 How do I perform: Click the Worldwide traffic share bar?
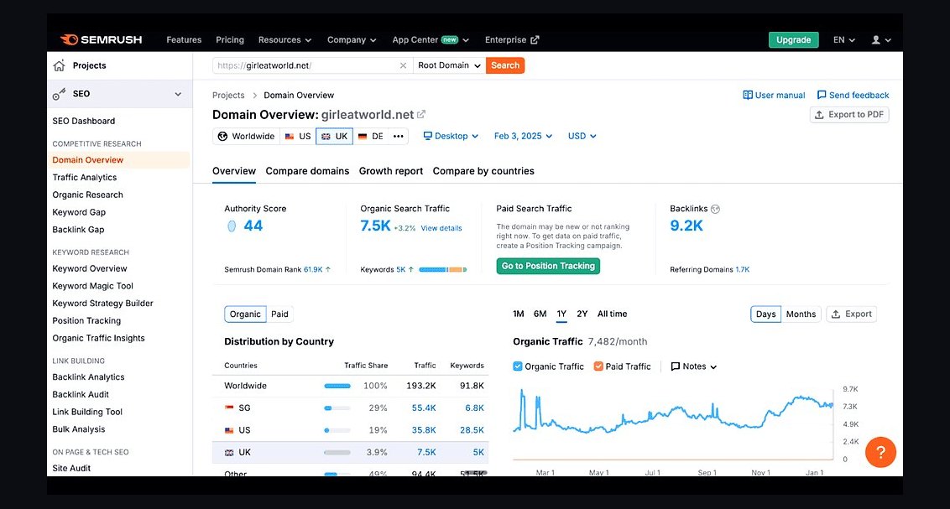(337, 386)
